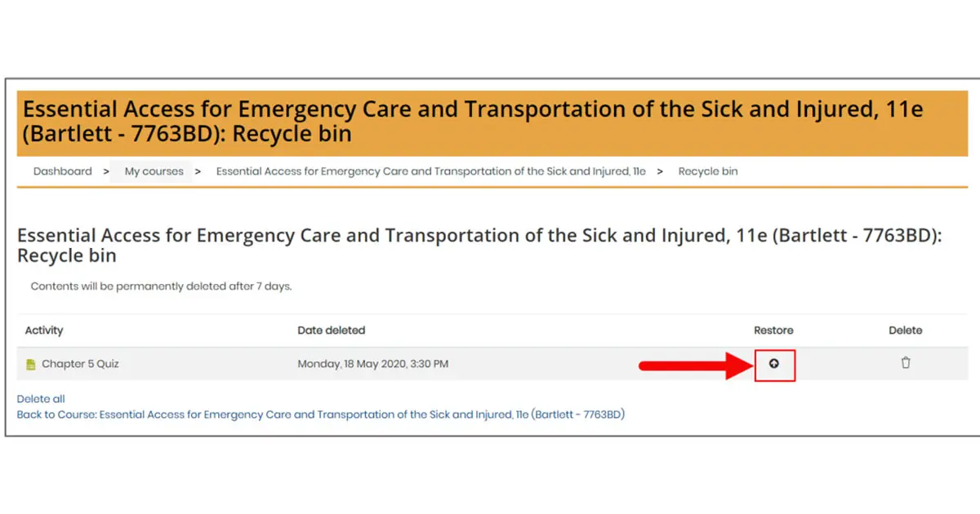The width and height of the screenshot is (980, 514).
Task: Restore the Chapter 5 Quiz activity
Action: click(773, 364)
